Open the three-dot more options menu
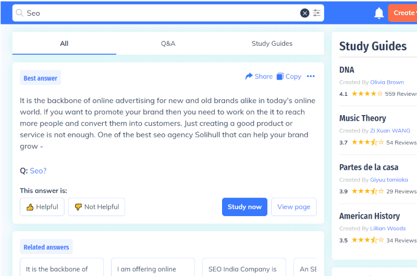The image size is (417, 276). point(311,77)
